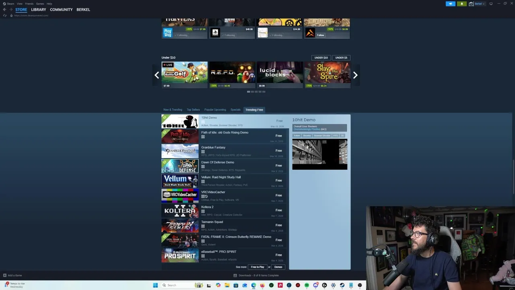The width and height of the screenshot is (515, 290).
Task: Click the store URL address bar
Action: 31,15
